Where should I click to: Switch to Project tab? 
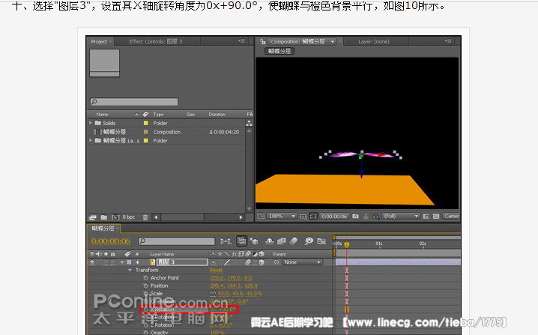pyautogui.click(x=99, y=41)
